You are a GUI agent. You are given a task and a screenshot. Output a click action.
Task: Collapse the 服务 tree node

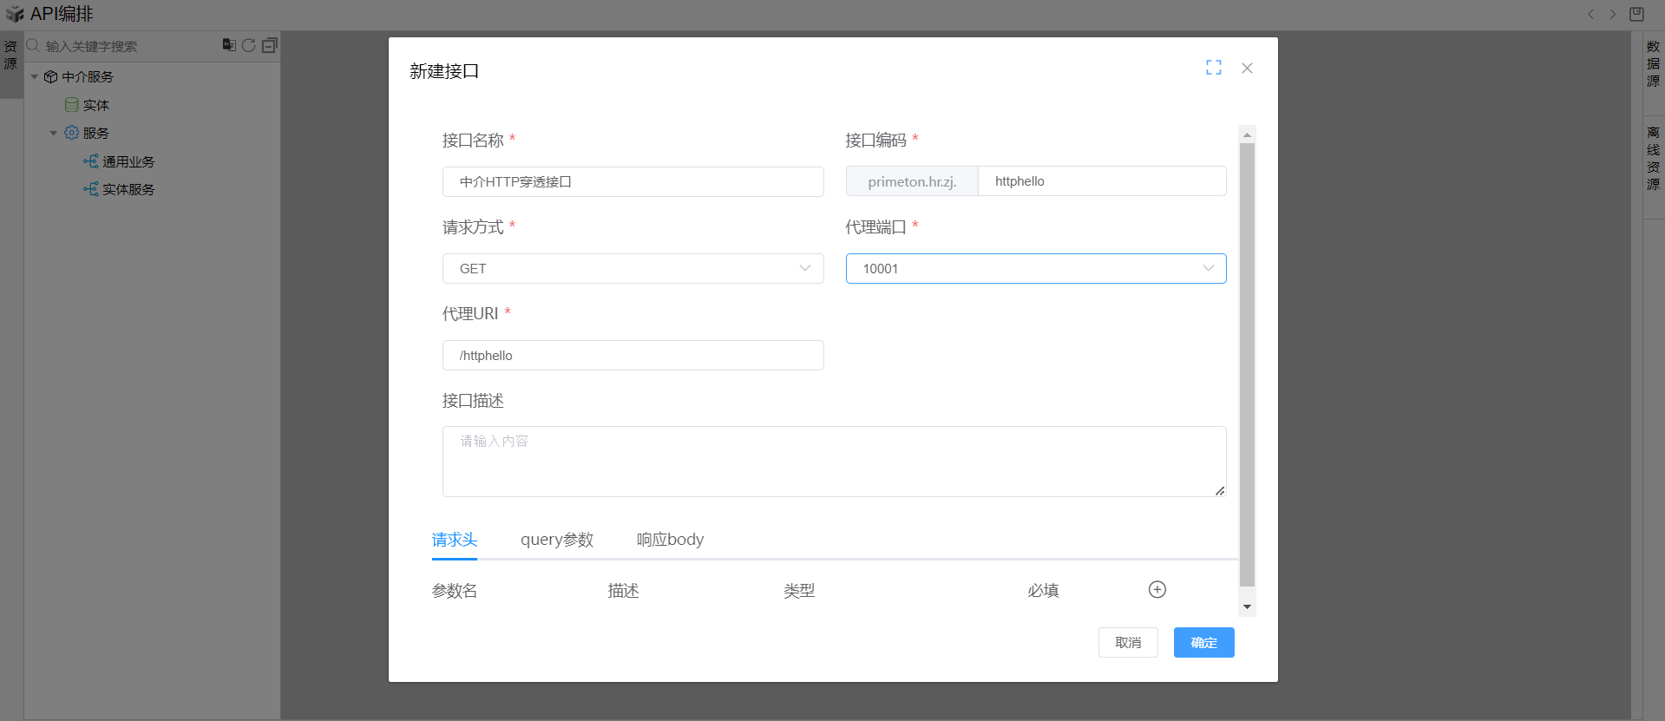point(54,134)
